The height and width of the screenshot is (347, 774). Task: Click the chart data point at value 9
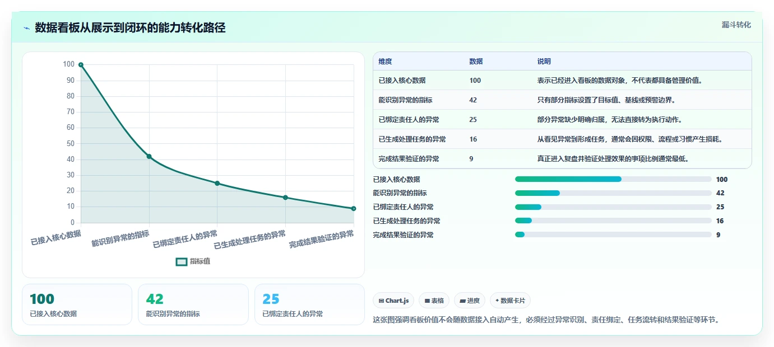354,209
